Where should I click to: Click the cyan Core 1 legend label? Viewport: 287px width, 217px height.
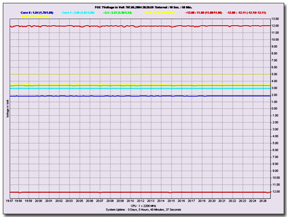[78, 13]
